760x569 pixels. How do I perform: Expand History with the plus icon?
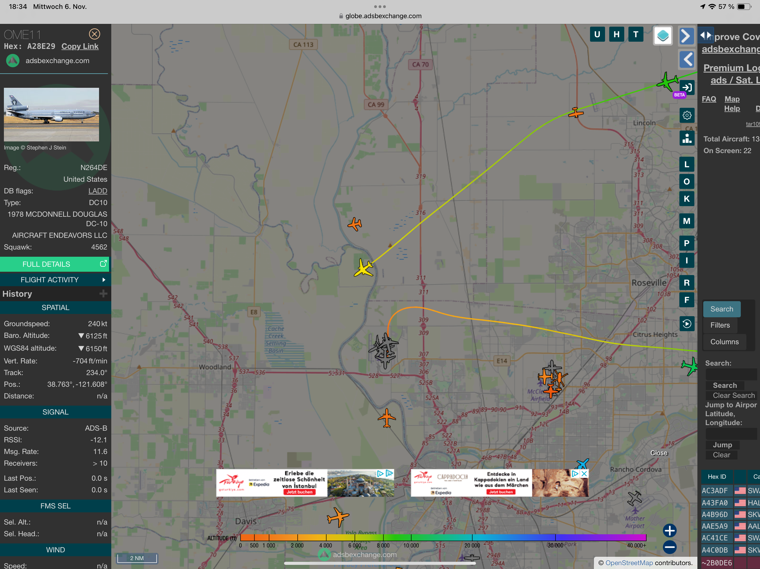[103, 294]
